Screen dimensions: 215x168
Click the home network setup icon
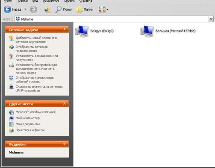pyautogui.click(x=11, y=56)
